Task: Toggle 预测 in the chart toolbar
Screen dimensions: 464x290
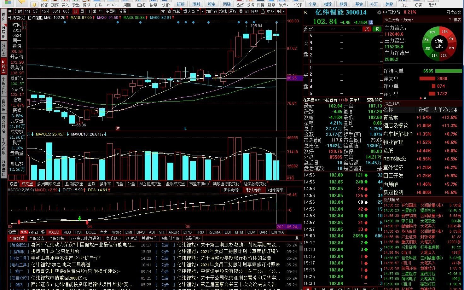Action: coord(254,11)
